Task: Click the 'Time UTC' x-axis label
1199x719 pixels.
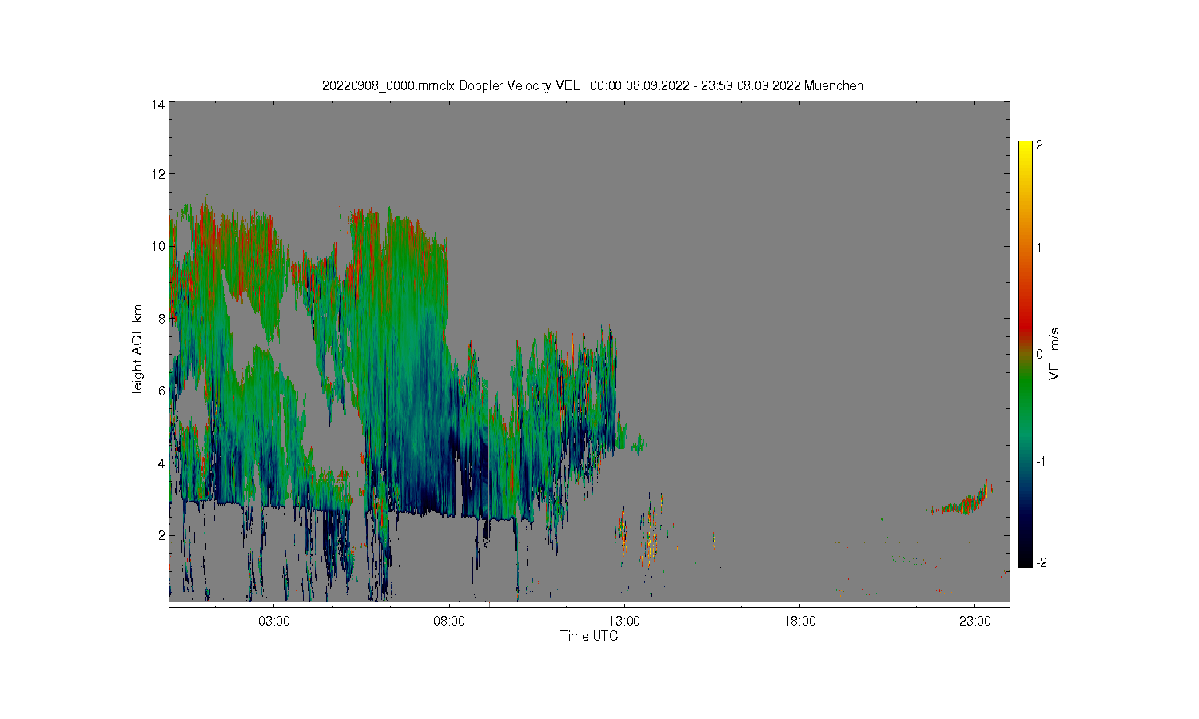Action: click(x=589, y=636)
